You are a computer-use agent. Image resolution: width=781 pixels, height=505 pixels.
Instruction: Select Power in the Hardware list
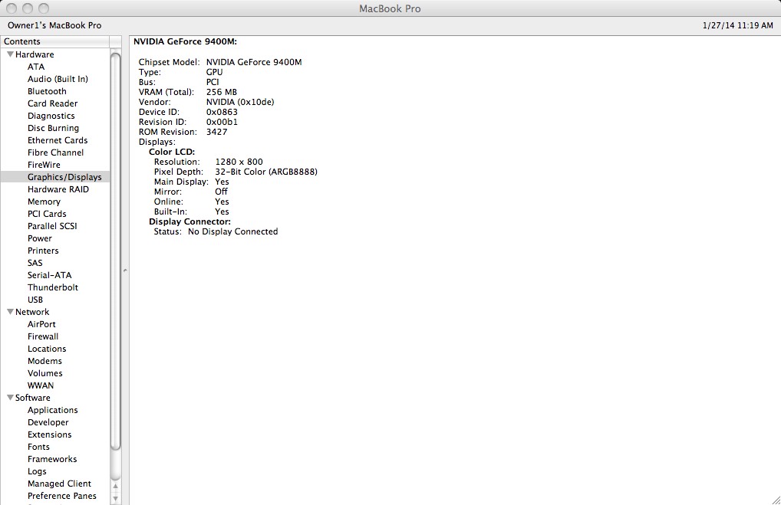(x=40, y=238)
